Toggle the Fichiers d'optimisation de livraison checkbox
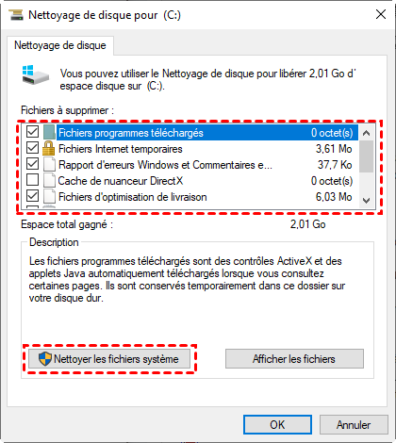This screenshot has height=443, width=396. pos(32,196)
